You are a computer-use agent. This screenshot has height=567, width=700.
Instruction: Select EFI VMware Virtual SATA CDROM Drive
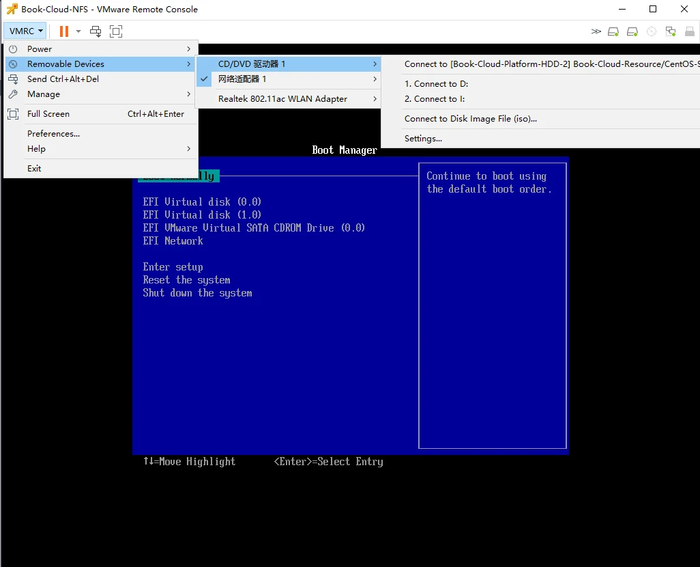coord(254,228)
